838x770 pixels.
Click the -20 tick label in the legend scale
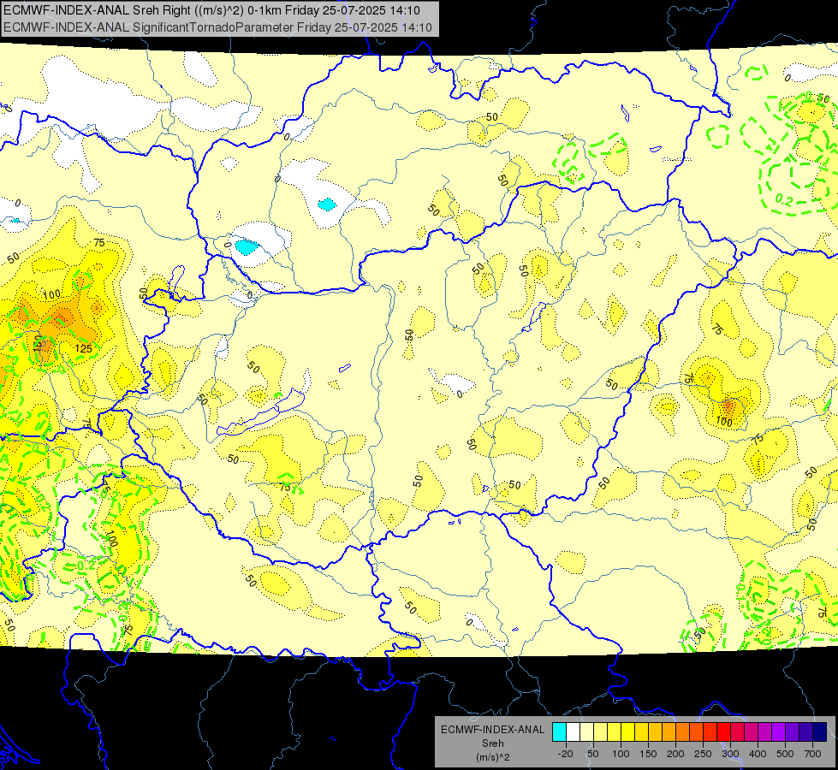pos(566,754)
